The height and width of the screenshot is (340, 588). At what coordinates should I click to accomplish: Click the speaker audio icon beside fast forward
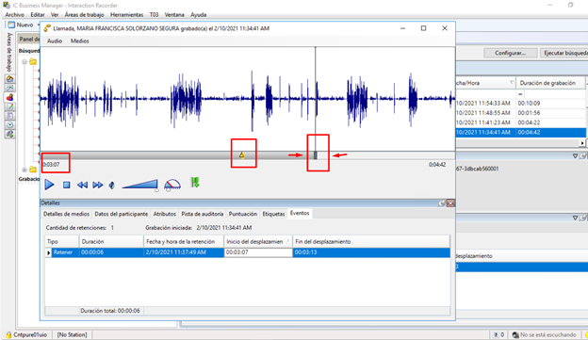point(111,186)
